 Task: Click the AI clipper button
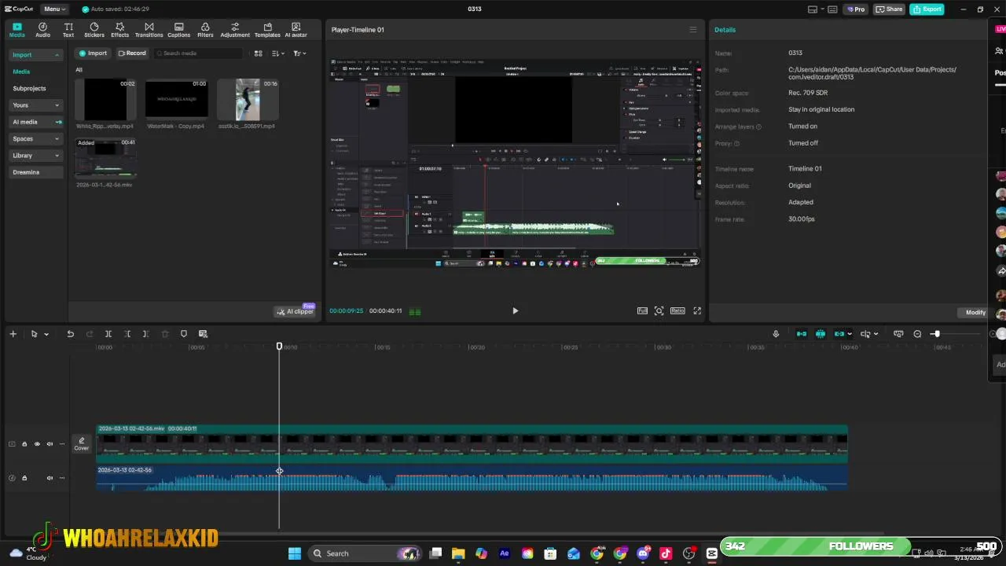[x=295, y=311]
